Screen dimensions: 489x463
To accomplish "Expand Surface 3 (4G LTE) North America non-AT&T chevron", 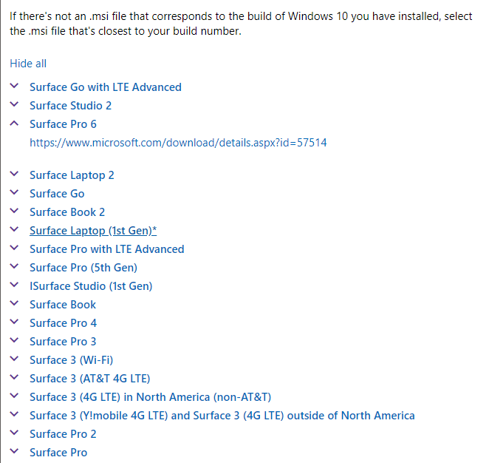I will (x=15, y=396).
